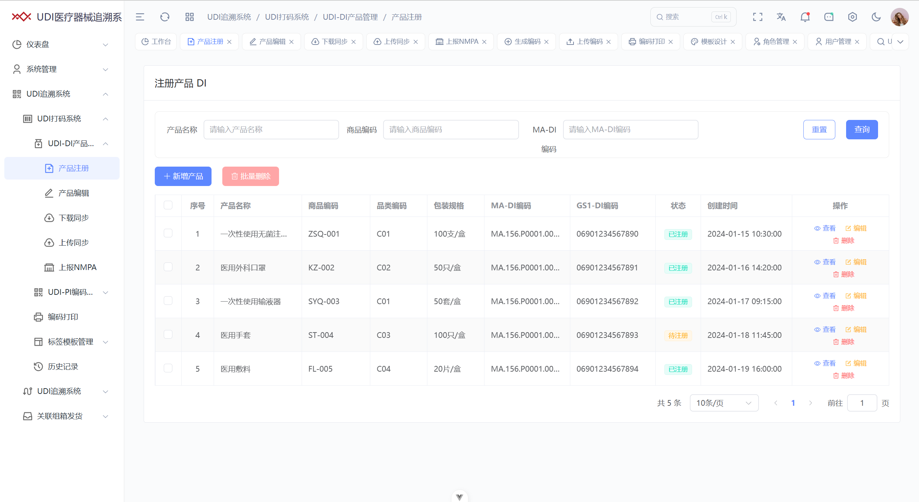Open 历史记录 in sidebar
The height and width of the screenshot is (502, 919).
point(62,367)
